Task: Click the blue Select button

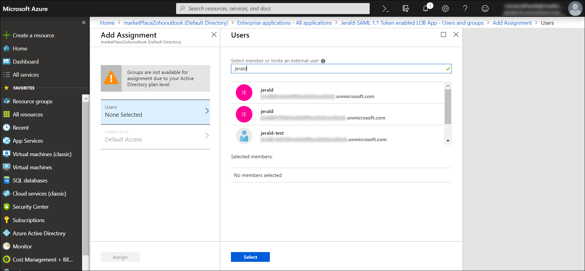Action: pyautogui.click(x=250, y=257)
